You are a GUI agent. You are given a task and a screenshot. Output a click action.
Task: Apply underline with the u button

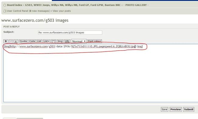16,41
